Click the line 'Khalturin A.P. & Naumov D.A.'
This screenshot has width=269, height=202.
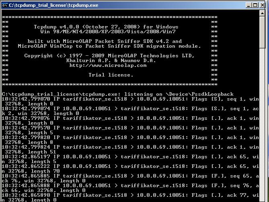[x=111, y=61]
